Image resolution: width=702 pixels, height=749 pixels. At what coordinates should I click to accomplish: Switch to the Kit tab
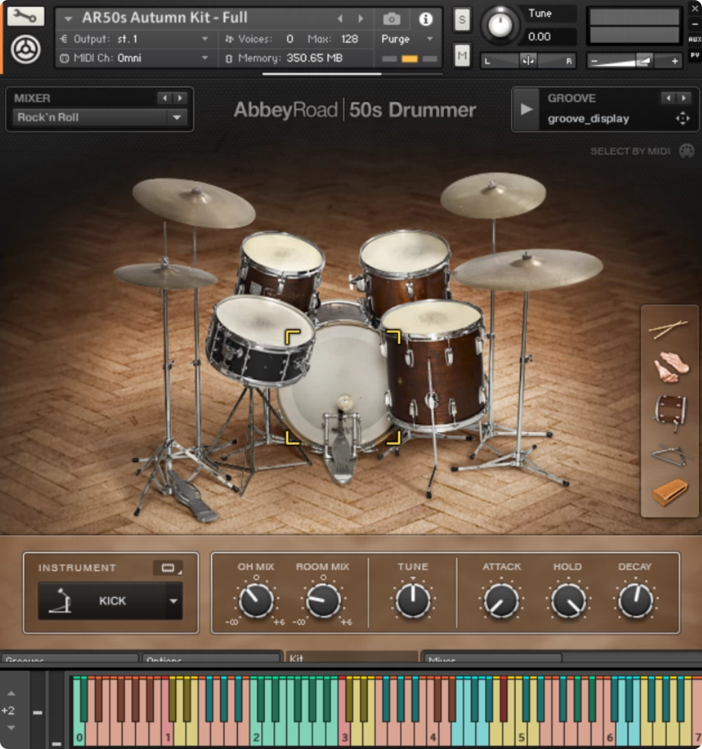click(351, 656)
